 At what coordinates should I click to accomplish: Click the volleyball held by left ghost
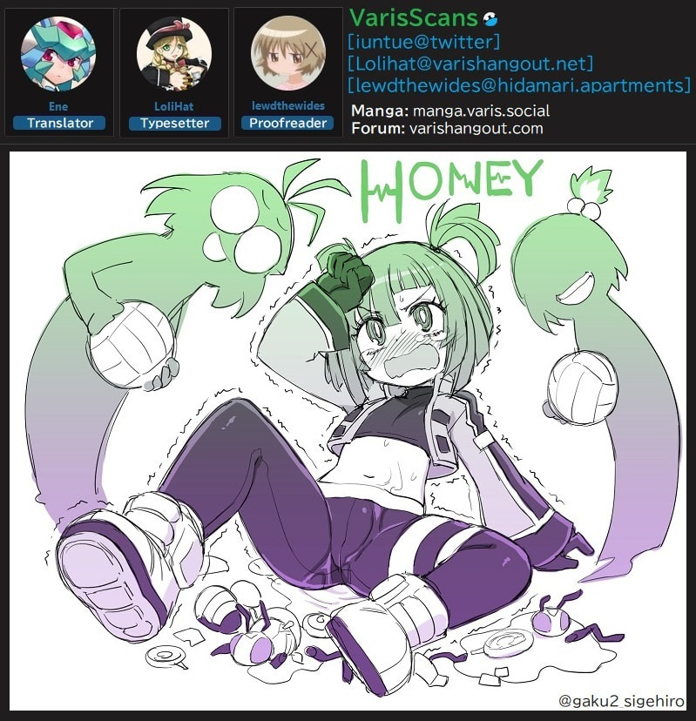[132, 344]
